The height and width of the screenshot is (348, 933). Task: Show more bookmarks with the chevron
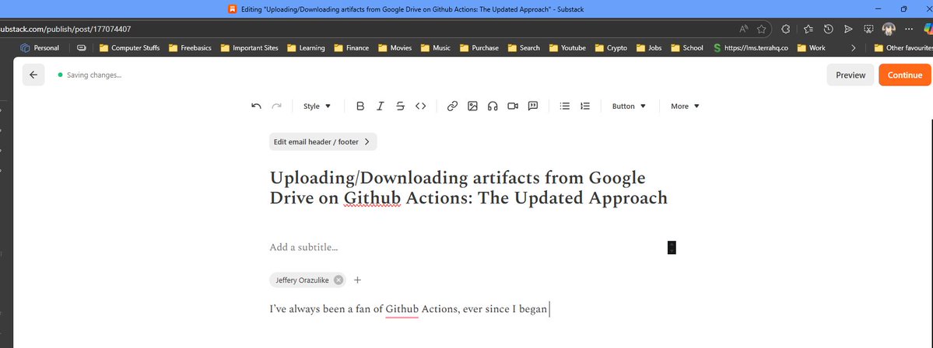click(854, 48)
